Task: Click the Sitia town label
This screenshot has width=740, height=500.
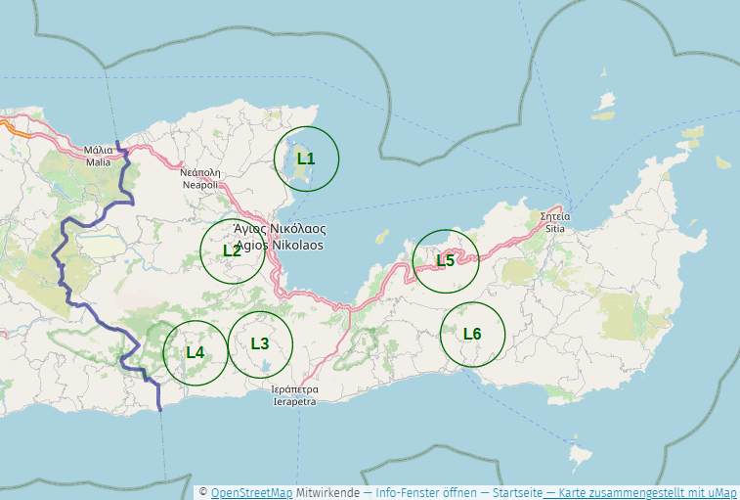Action: pos(554,222)
